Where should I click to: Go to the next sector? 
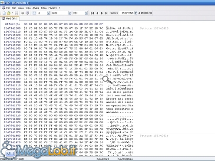[102, 13]
